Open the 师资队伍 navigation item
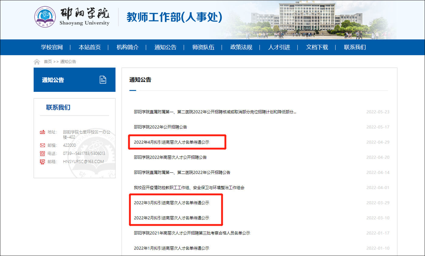This screenshot has width=425, height=256. click(203, 47)
